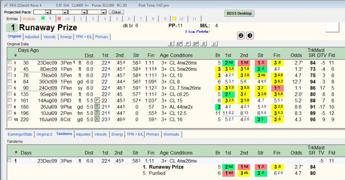Image resolution: width=345 pixels, height=180 pixels.
Task: Open the Earnings/Stats tab
Action: (x=20, y=134)
